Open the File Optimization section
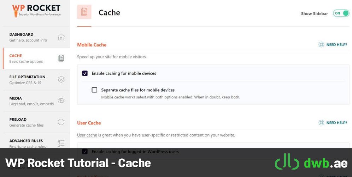 [37, 80]
